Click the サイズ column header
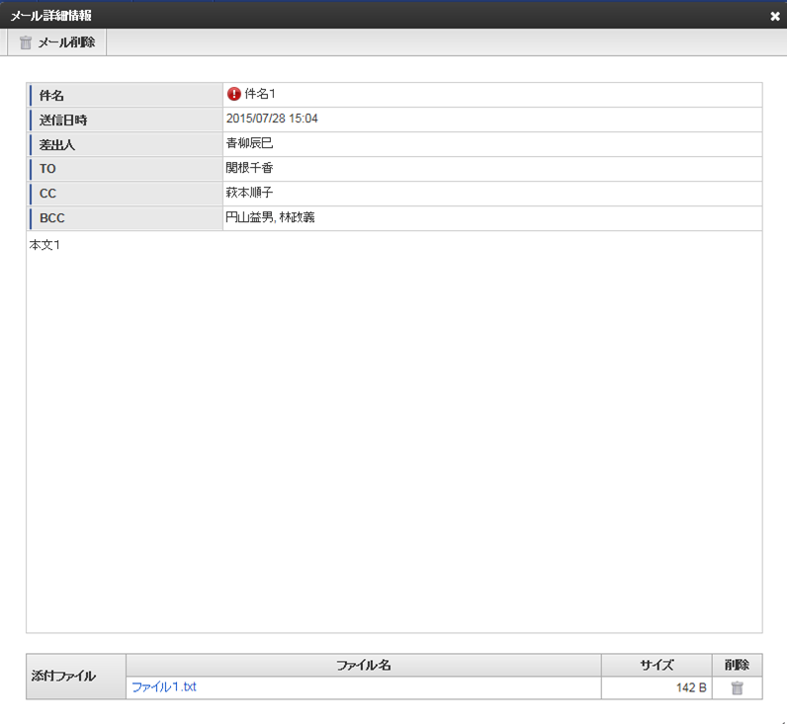Screen dimensions: 787x724 point(656,666)
